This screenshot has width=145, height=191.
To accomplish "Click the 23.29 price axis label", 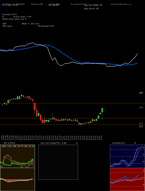I will pyautogui.click(x=141, y=107).
